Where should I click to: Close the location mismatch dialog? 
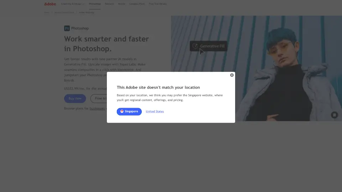pyautogui.click(x=232, y=75)
